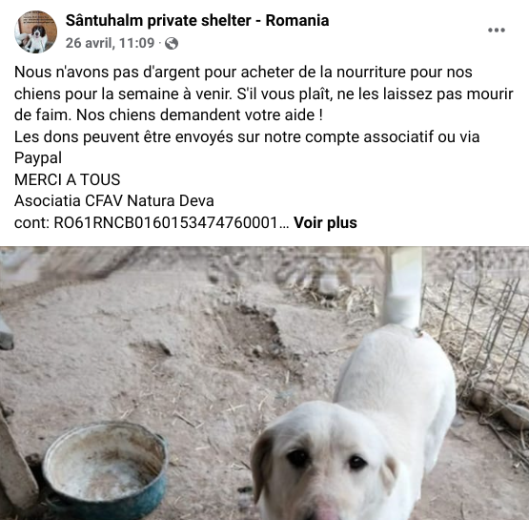Click the "Asociatia CFAV Natura Deva" text

pyautogui.click(x=114, y=201)
